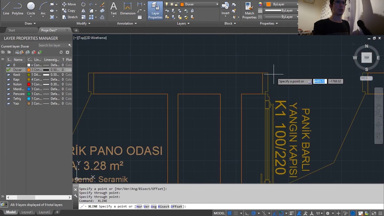Click the TOP face of the ViewCube
The image size is (384, 216).
tap(367, 58)
